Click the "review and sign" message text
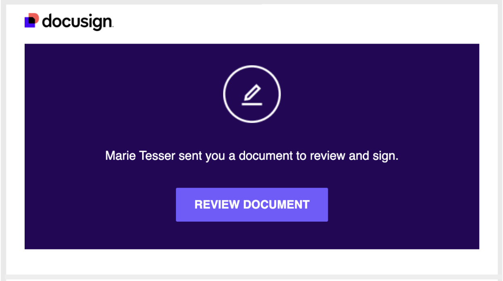Screen dimensions: 503x281 (354, 156)
